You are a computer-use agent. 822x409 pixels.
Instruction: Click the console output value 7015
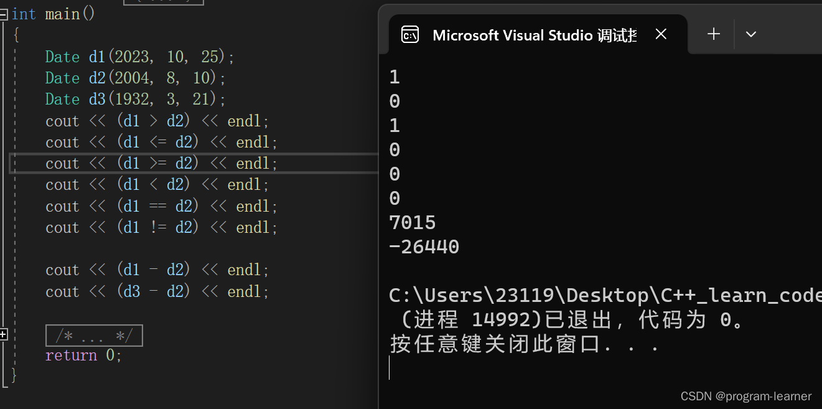pyautogui.click(x=413, y=223)
